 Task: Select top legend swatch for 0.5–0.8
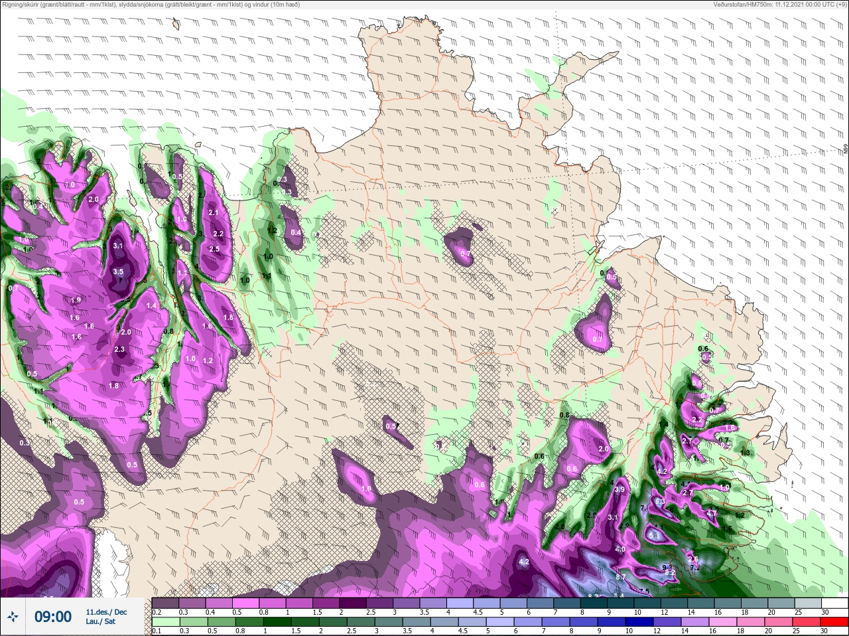click(x=246, y=603)
